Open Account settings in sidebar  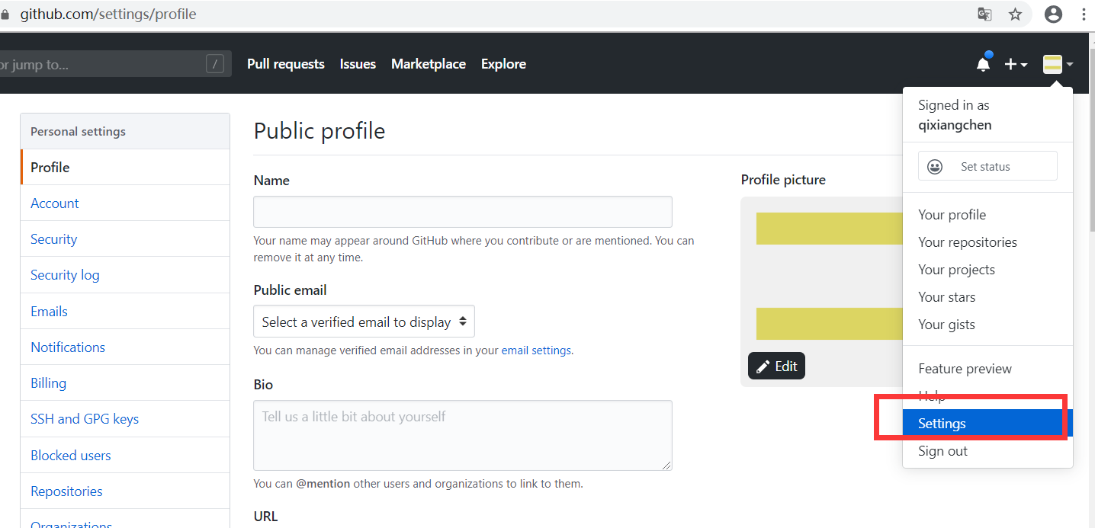click(x=125, y=203)
